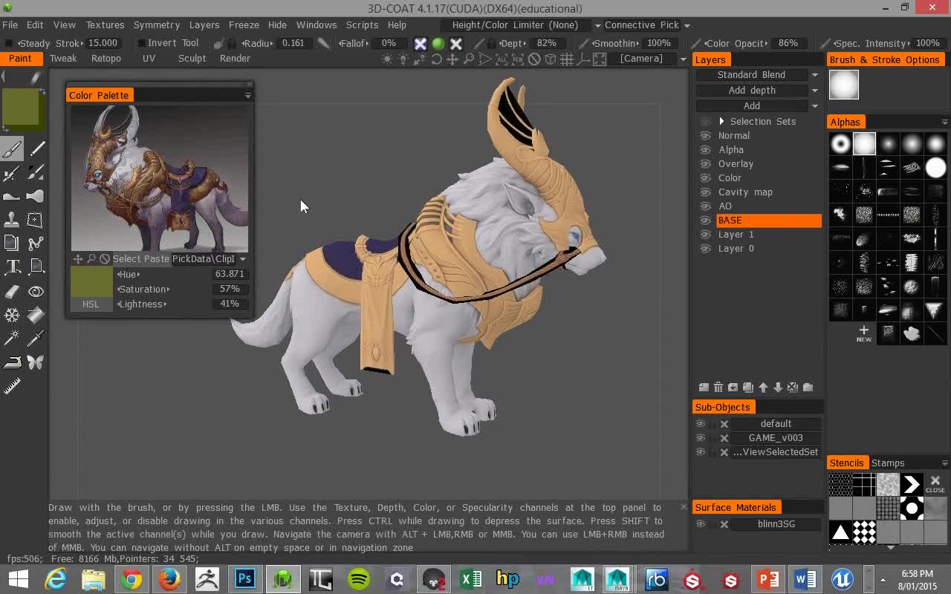This screenshot has height=594, width=951.
Task: Open the Scripts menu
Action: pyautogui.click(x=362, y=25)
